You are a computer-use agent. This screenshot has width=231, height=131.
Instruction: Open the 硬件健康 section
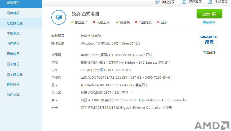[21, 13]
